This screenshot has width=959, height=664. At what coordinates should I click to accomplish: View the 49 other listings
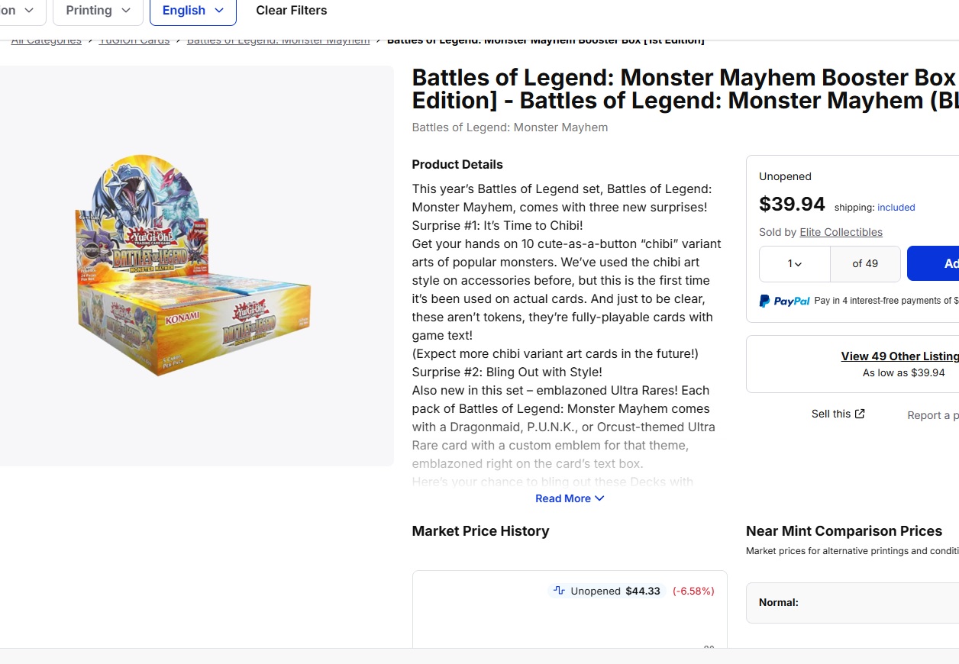click(899, 356)
